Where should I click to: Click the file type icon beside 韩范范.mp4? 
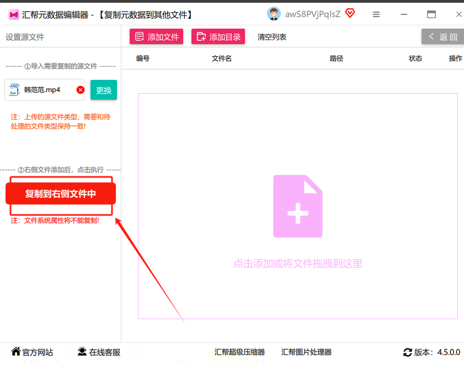14,90
